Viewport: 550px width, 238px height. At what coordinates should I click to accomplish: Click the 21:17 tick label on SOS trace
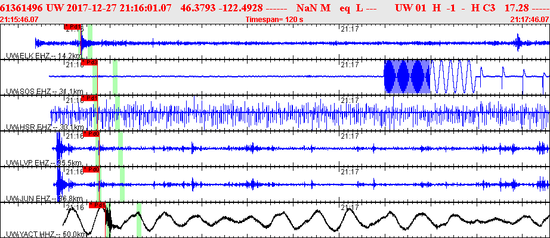click(350, 65)
